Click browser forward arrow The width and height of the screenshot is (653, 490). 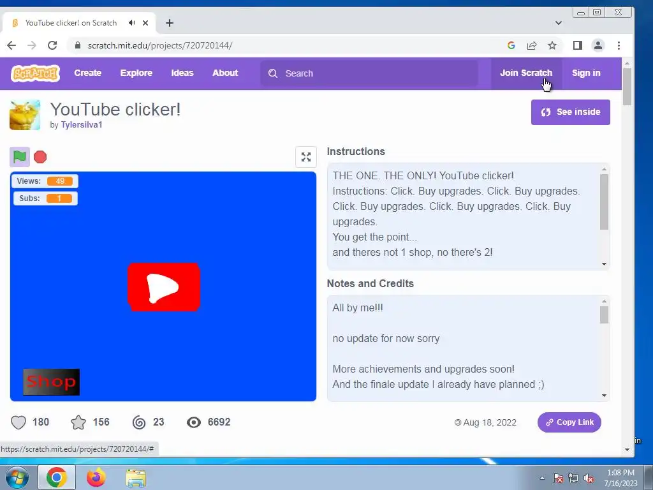point(32,45)
